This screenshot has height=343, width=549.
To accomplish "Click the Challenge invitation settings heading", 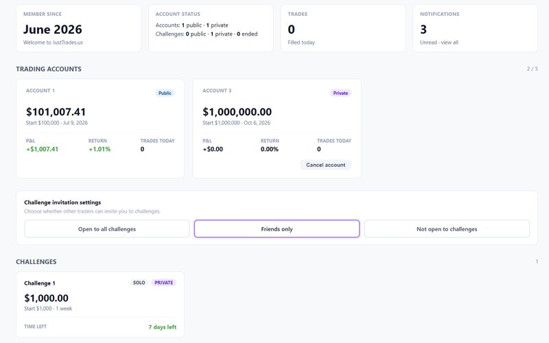I will 62,202.
